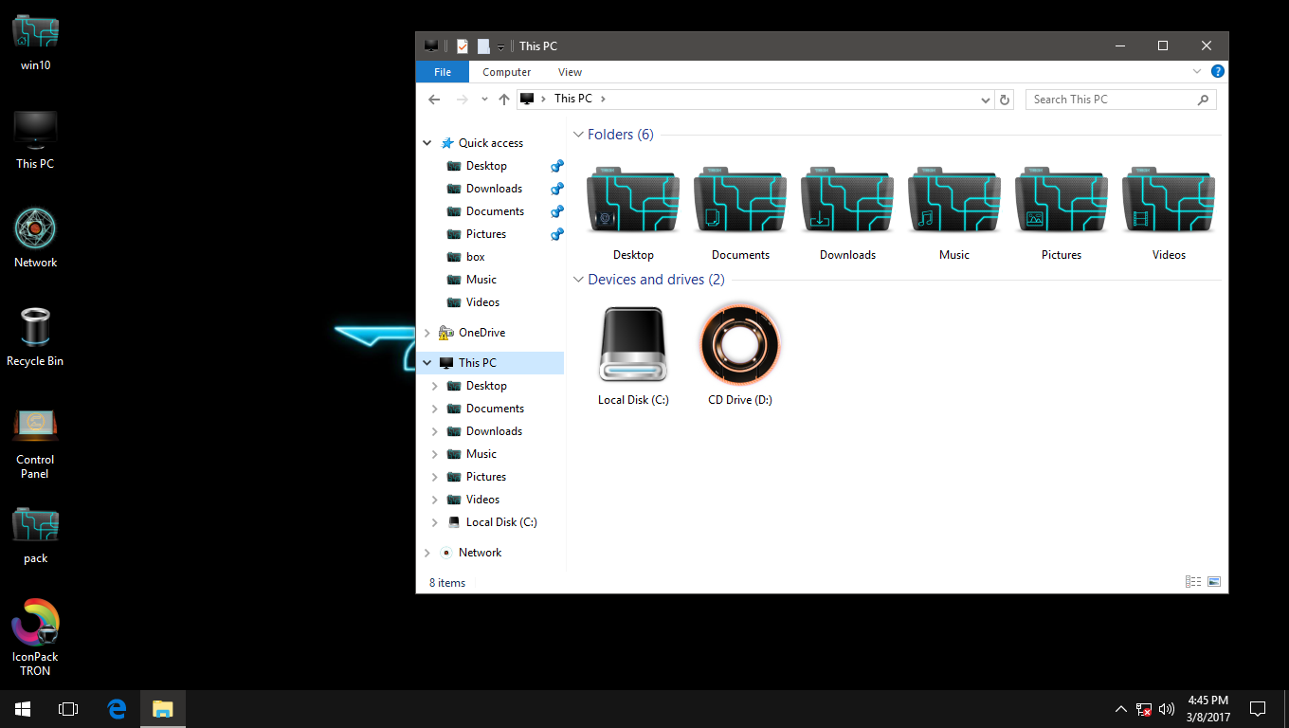
Task: Open the Customize Quick Access Toolbar dropdown
Action: (500, 46)
